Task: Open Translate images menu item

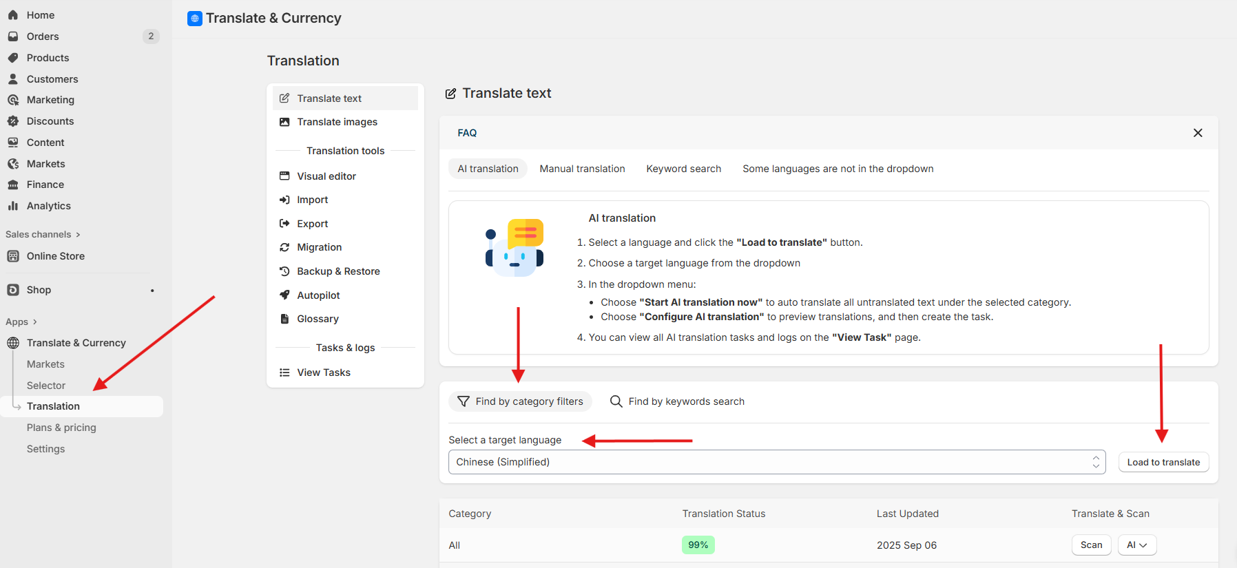Action: tap(337, 122)
